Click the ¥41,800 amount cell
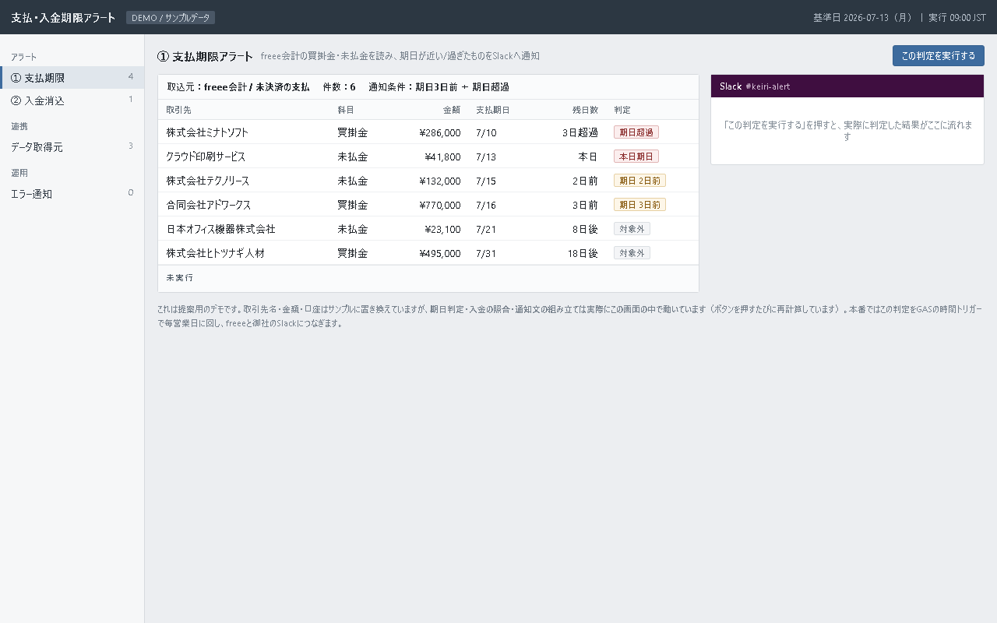 pyautogui.click(x=442, y=157)
